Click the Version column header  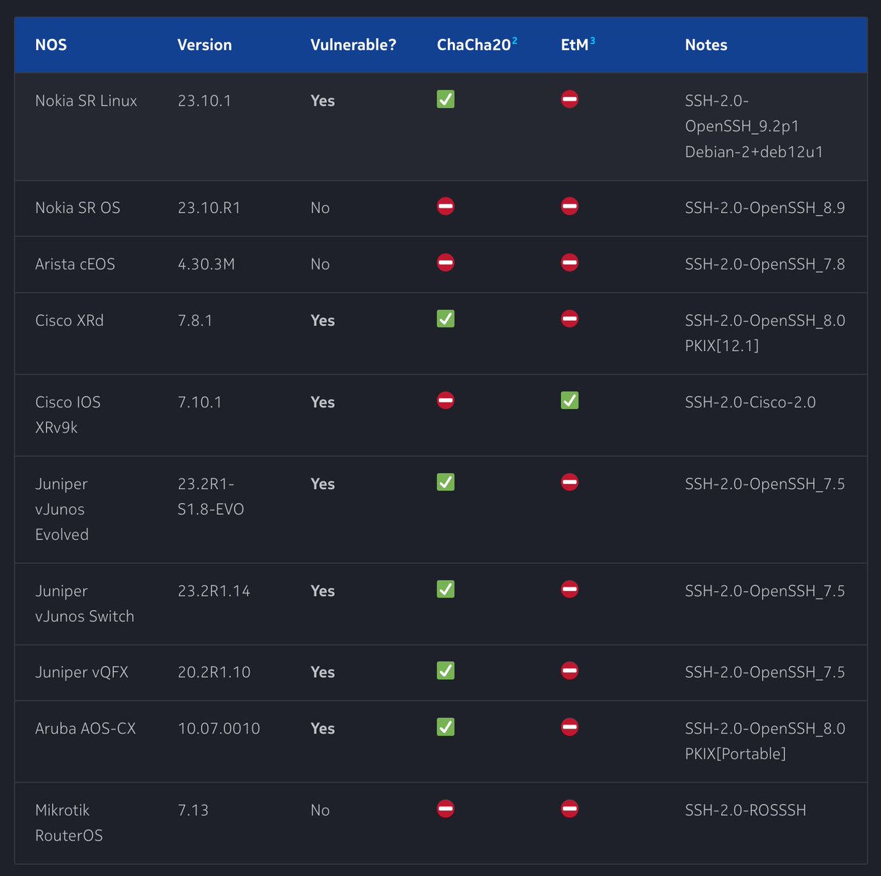click(x=204, y=45)
